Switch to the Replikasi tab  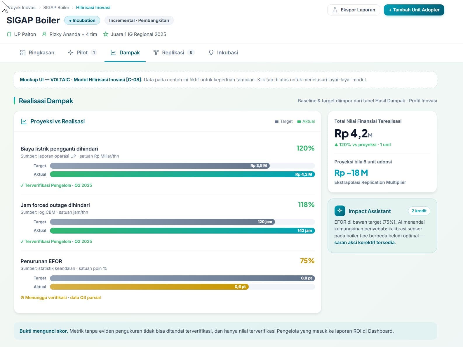[x=173, y=53]
